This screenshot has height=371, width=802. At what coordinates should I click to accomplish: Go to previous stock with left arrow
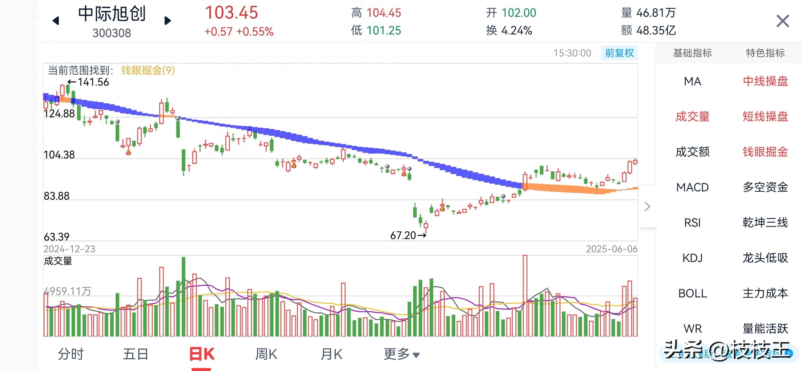point(56,21)
